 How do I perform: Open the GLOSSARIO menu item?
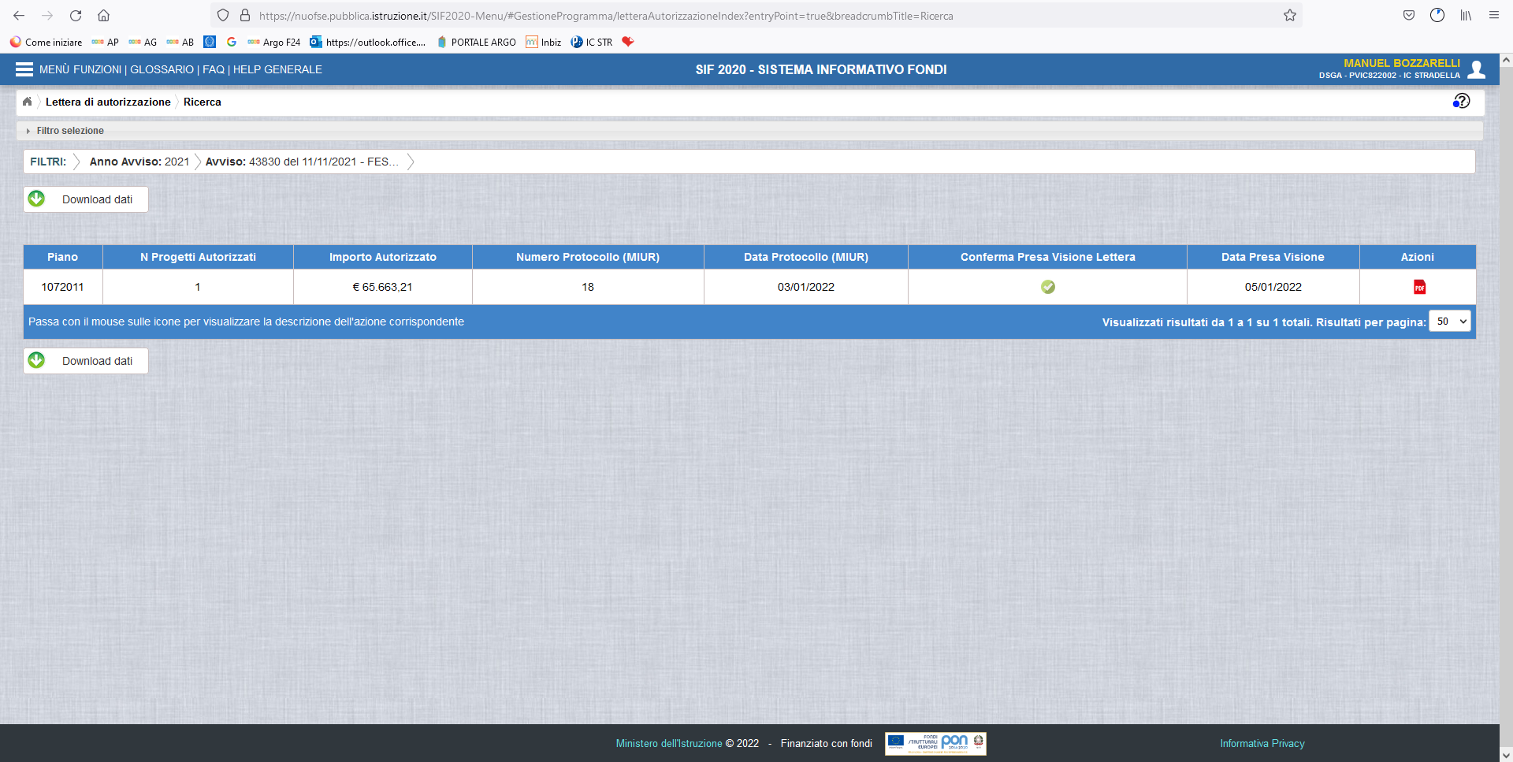pos(162,69)
